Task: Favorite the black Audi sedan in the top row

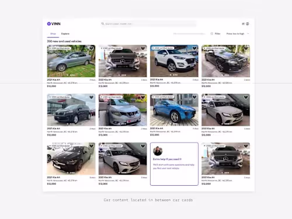Action: click(246, 48)
